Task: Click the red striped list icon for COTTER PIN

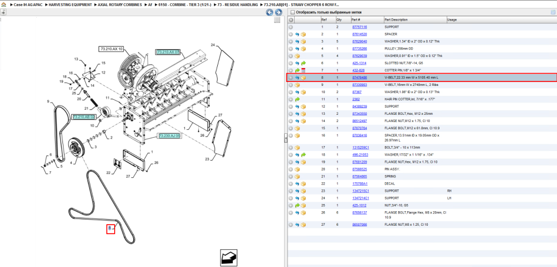Action: click(x=304, y=70)
